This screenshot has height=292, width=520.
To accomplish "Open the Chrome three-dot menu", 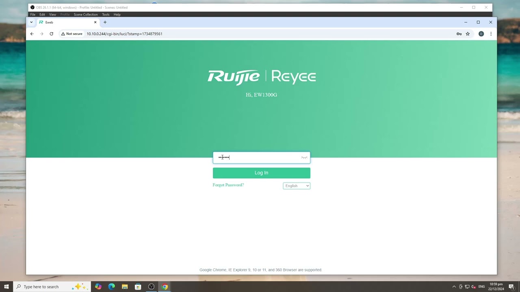I will click(x=491, y=34).
